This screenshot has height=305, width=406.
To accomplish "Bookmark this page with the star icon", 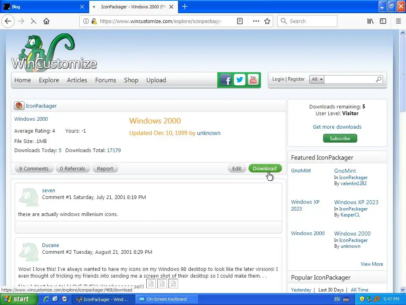I will pos(267,21).
